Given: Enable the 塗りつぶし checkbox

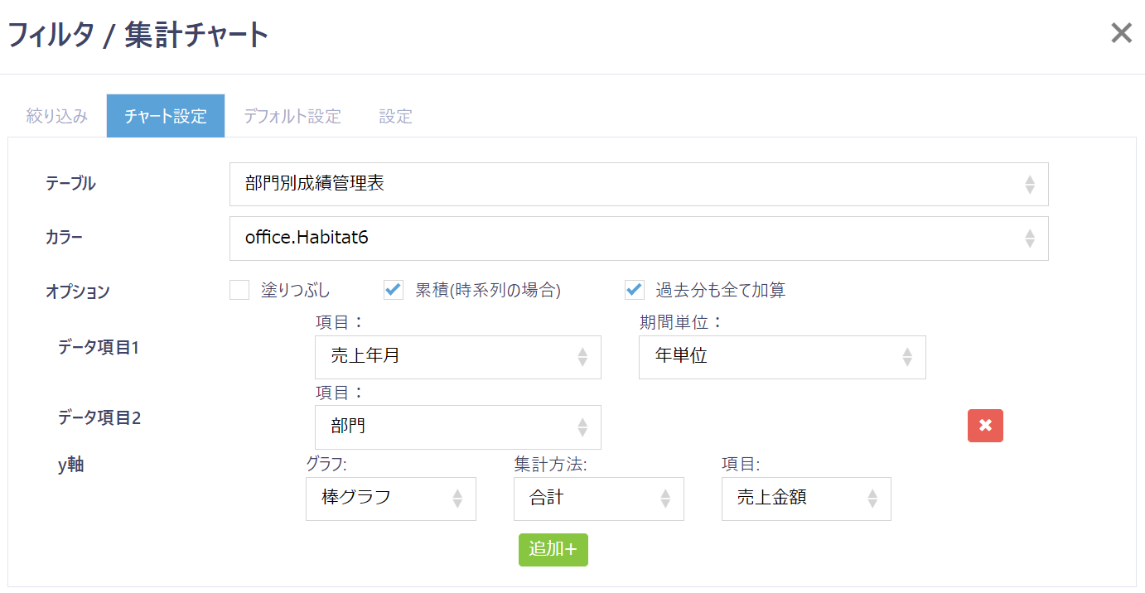Looking at the screenshot, I should pyautogui.click(x=239, y=290).
